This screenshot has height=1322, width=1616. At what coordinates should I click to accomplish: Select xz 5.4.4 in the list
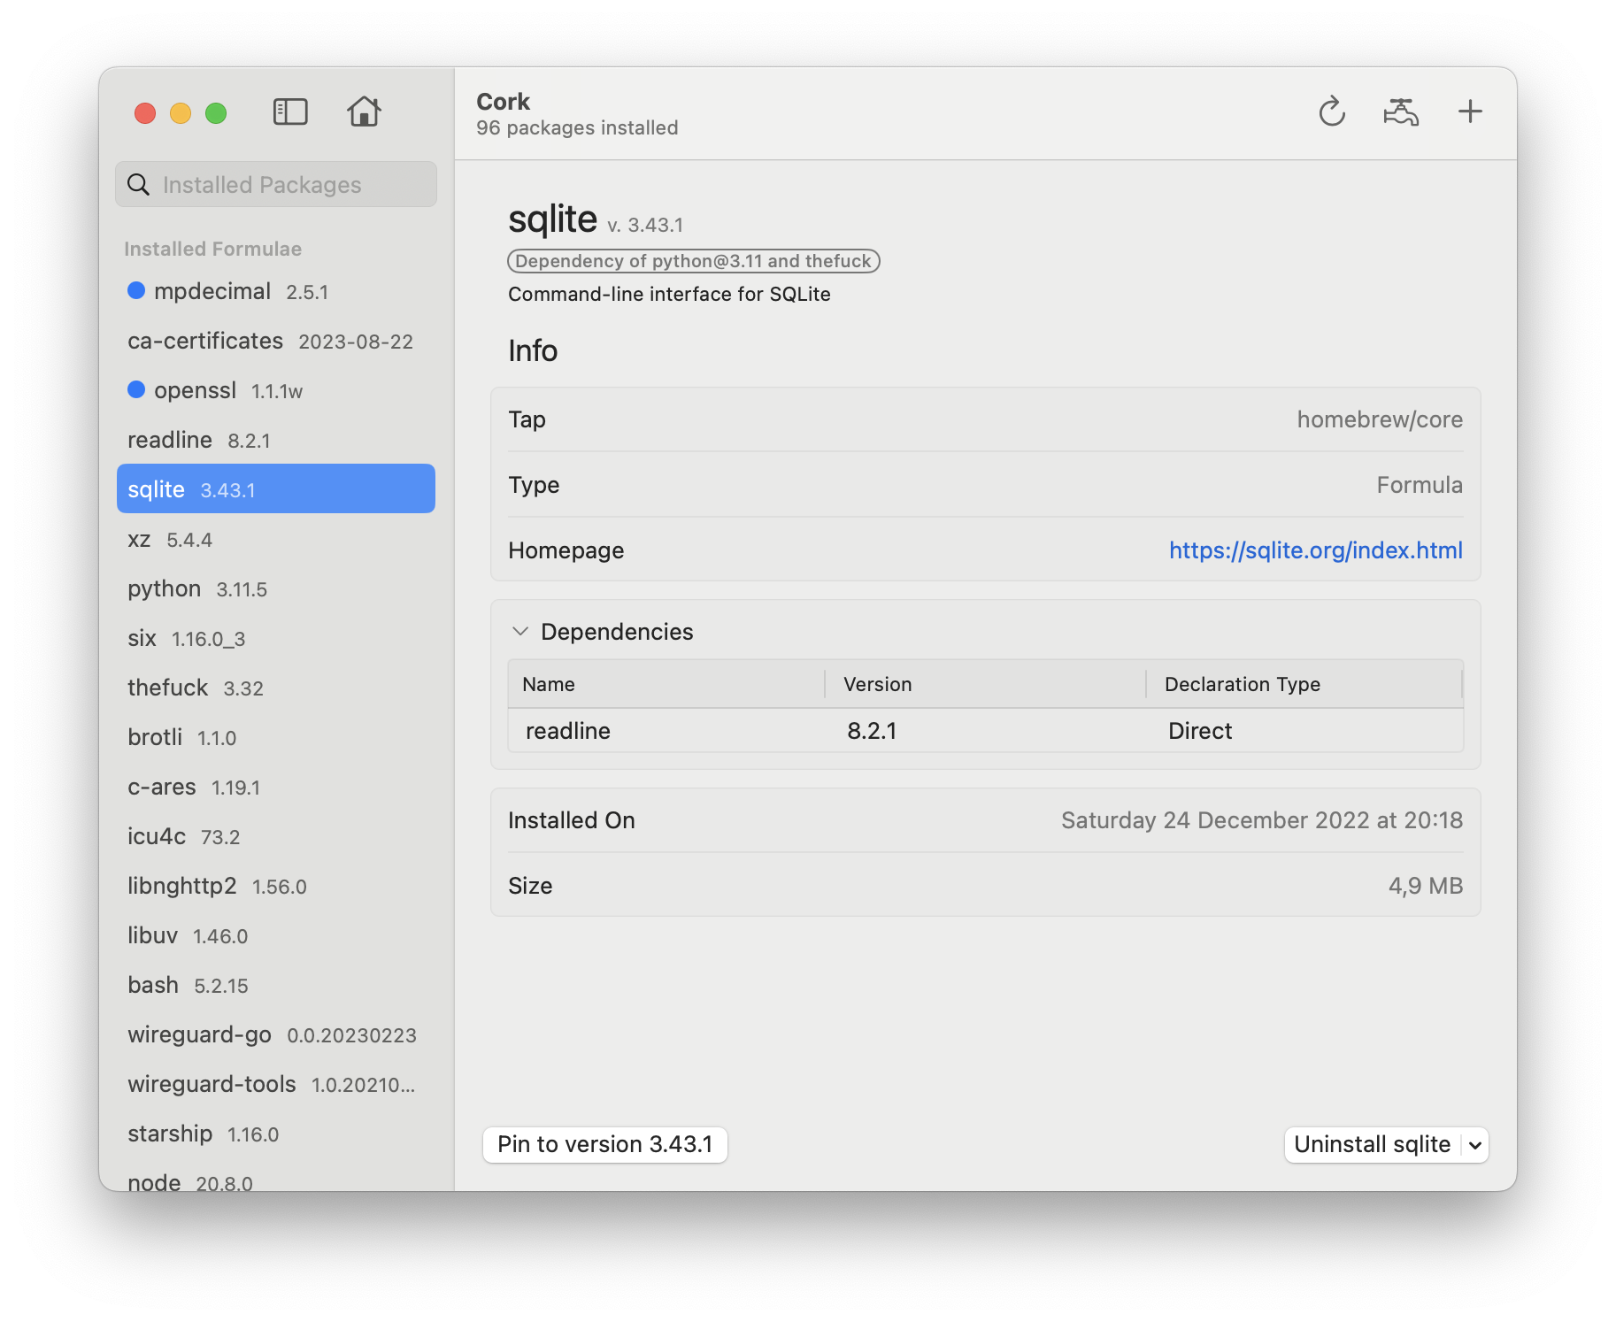tap(276, 539)
